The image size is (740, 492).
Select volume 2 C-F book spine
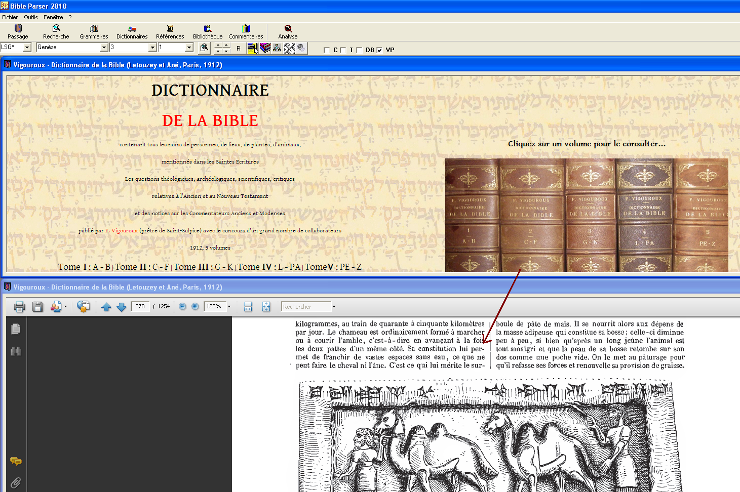tap(531, 215)
